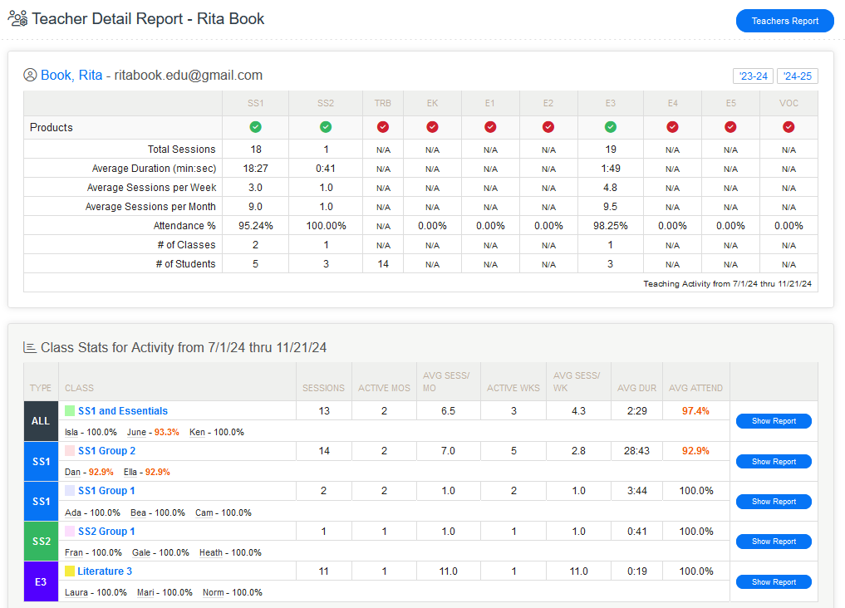Click the red status icon under VOC
The height and width of the screenshot is (608, 845).
point(789,127)
